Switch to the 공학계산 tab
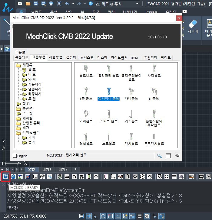Viewport: 212px width, 220px height. (x=22, y=58)
